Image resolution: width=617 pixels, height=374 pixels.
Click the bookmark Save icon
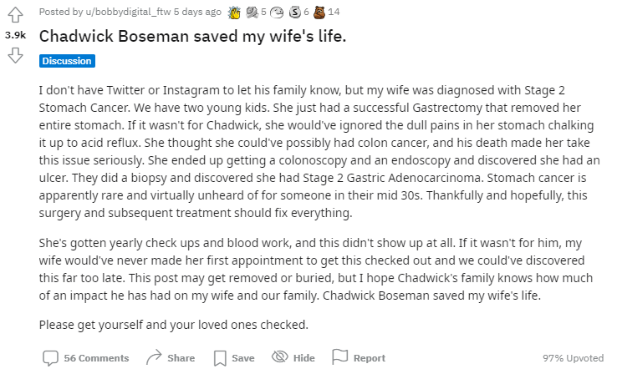pyautogui.click(x=220, y=358)
